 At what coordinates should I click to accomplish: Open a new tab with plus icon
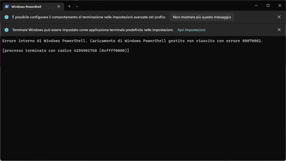pyautogui.click(x=69, y=6)
